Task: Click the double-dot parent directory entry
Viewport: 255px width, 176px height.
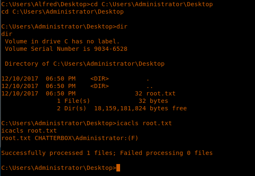Action: click(149, 86)
